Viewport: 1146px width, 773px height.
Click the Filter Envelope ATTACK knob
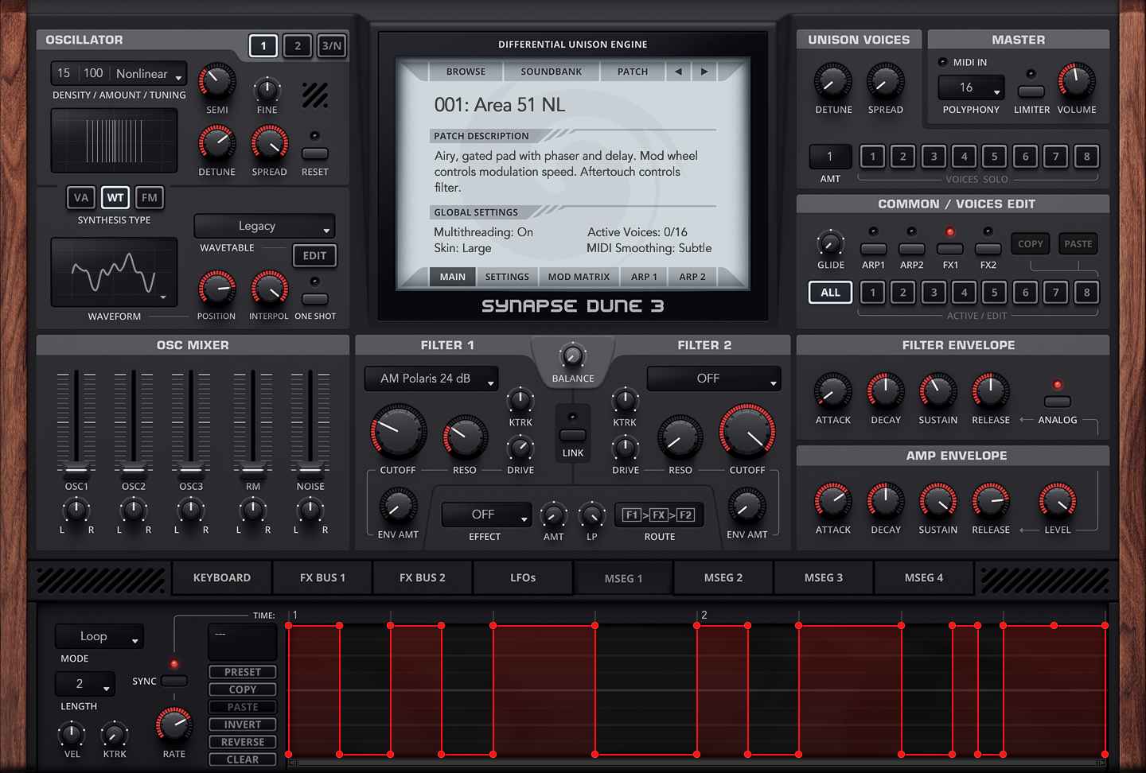(x=833, y=391)
